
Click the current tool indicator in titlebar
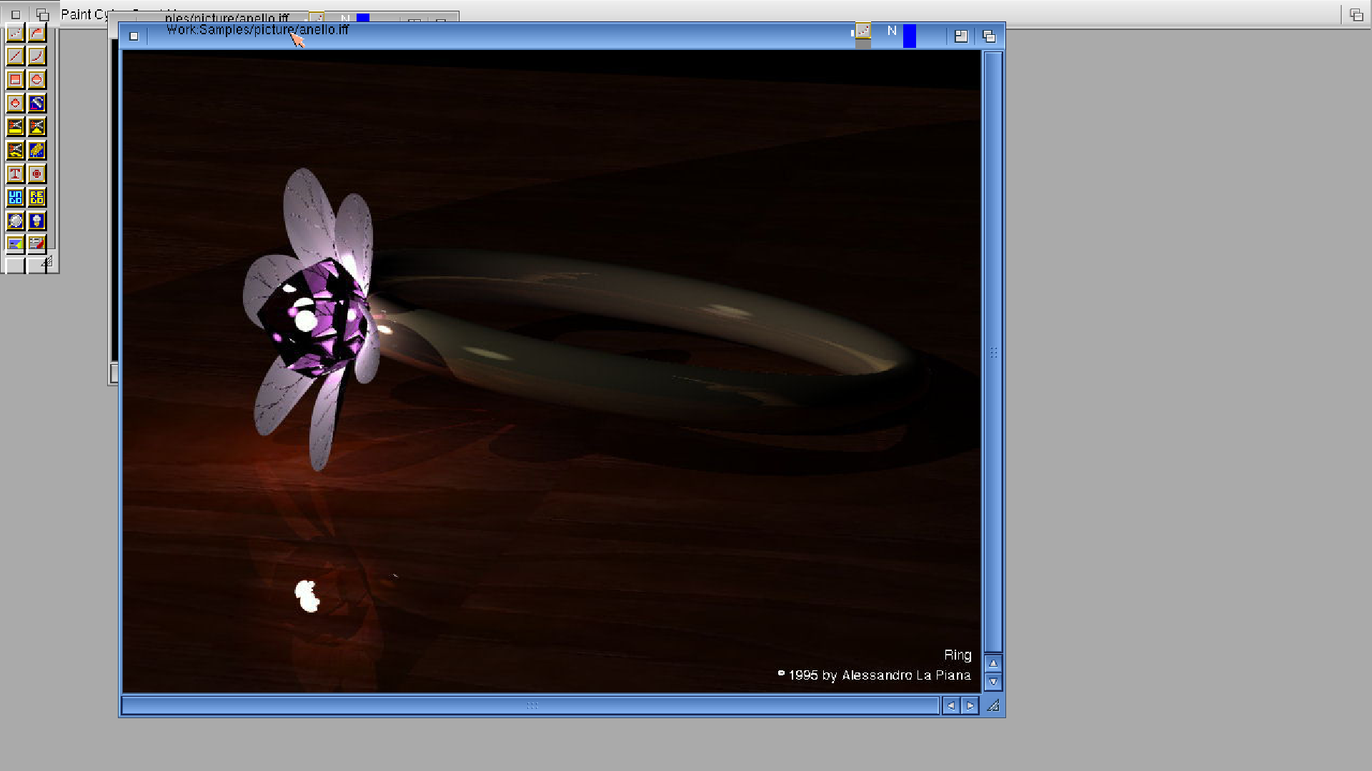pyautogui.click(x=863, y=31)
